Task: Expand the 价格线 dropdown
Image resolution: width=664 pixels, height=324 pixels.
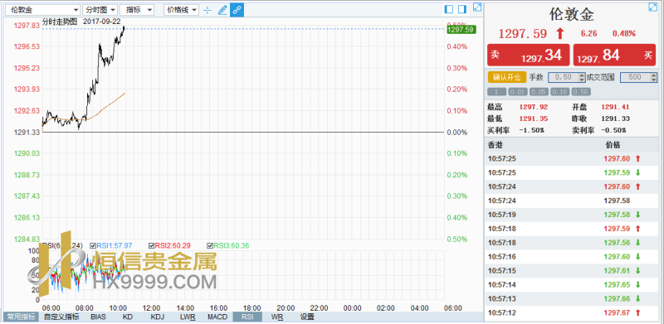Action: [x=181, y=10]
